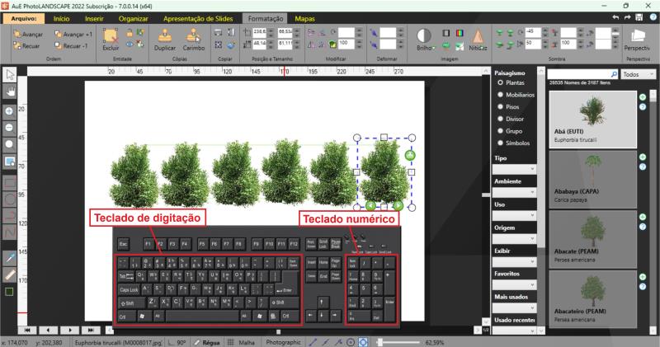This screenshot has width=660, height=347.
Task: Open the Todos filter dropdown
Action: point(638,74)
